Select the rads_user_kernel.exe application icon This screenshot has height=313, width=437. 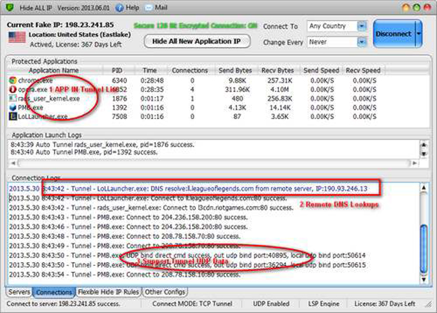pos(12,99)
